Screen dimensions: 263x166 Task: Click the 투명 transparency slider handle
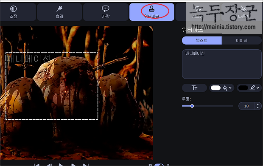(x=192, y=106)
